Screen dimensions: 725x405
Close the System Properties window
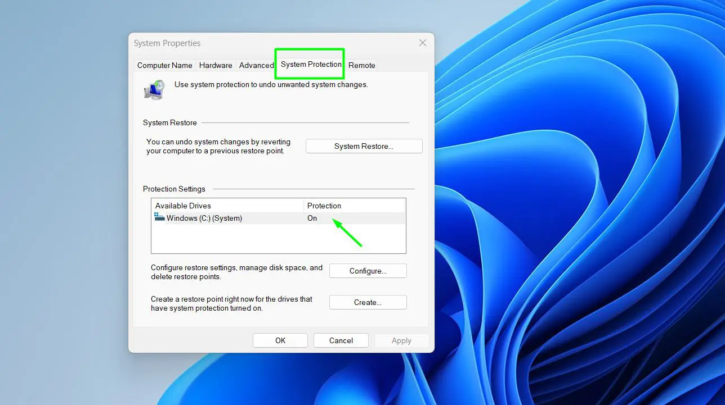pos(423,43)
